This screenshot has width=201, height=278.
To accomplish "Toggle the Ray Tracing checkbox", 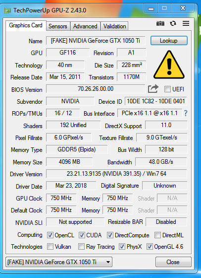I will [x=81, y=247].
